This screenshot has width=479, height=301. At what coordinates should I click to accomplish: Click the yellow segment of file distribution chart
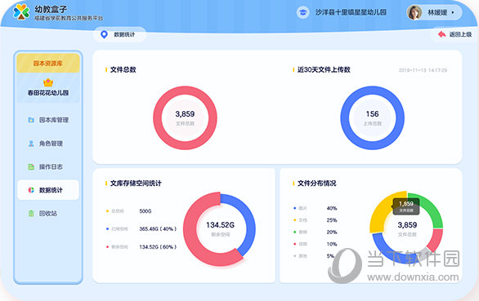point(380,210)
